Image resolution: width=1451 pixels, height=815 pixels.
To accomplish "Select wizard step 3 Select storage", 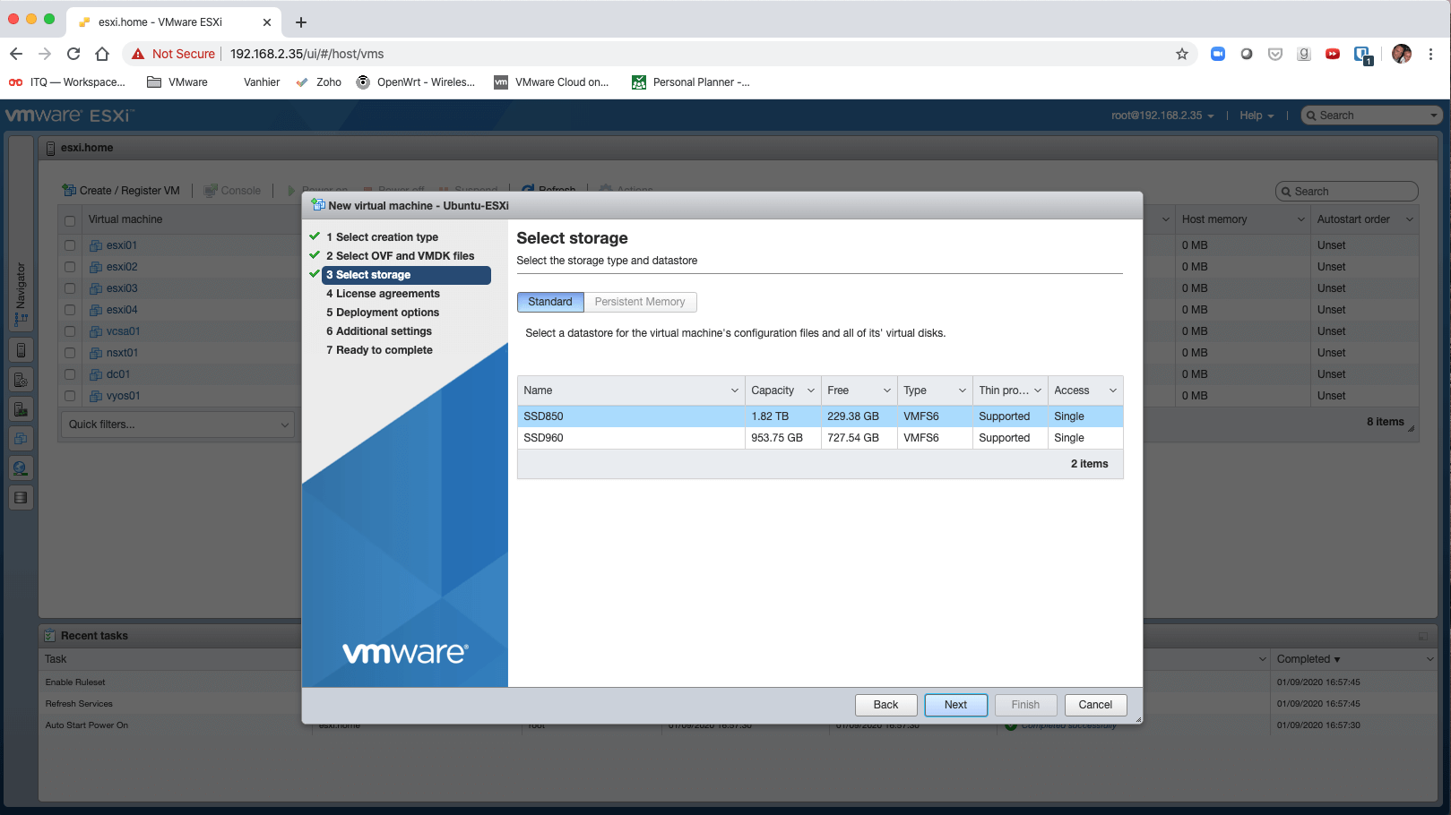I will click(406, 275).
